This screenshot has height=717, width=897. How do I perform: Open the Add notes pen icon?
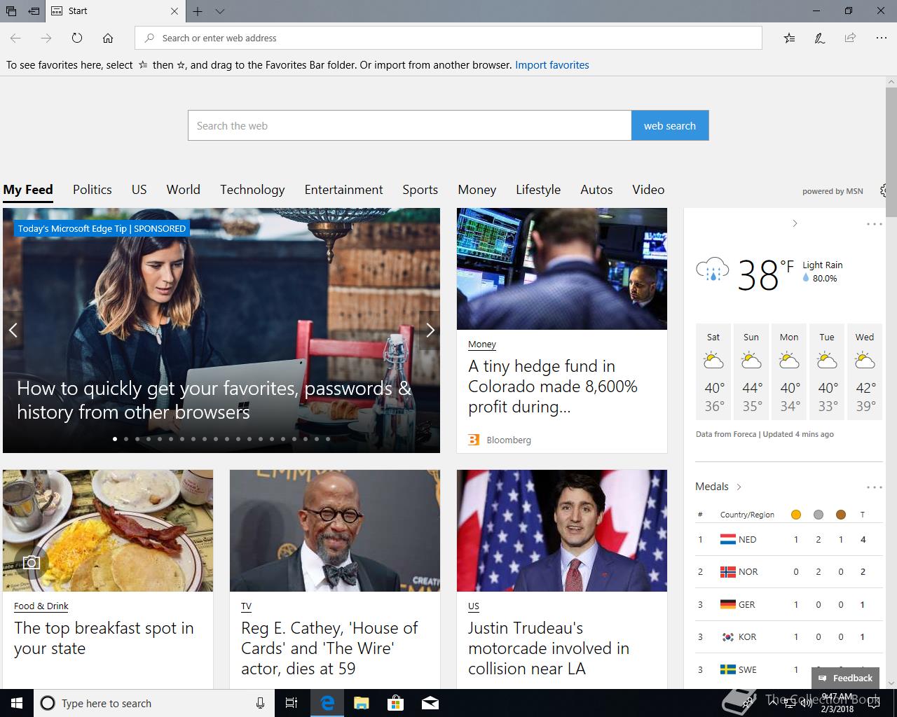819,38
